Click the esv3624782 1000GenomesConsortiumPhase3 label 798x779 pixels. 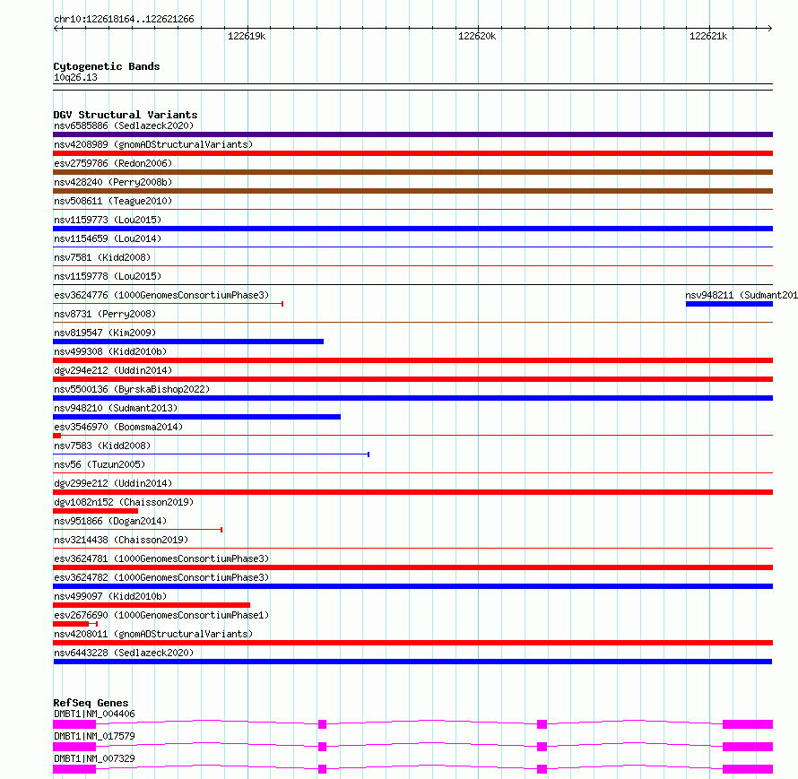click(x=161, y=577)
